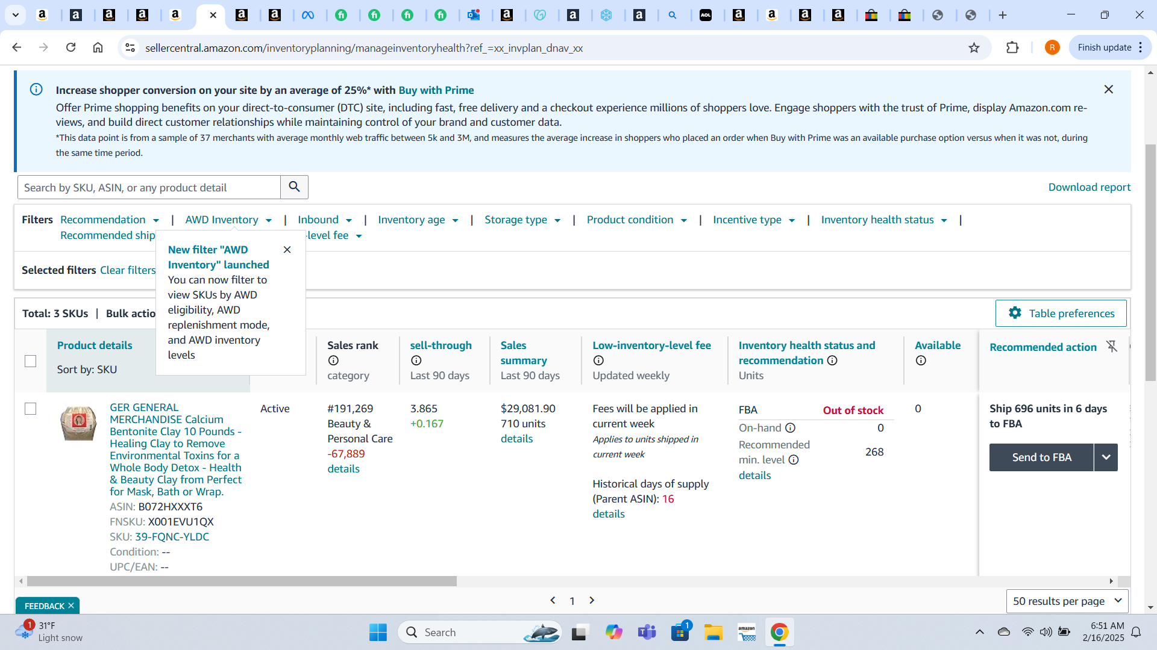This screenshot has width=1157, height=650.
Task: Expand the Storage type filter dropdown
Action: pos(522,220)
